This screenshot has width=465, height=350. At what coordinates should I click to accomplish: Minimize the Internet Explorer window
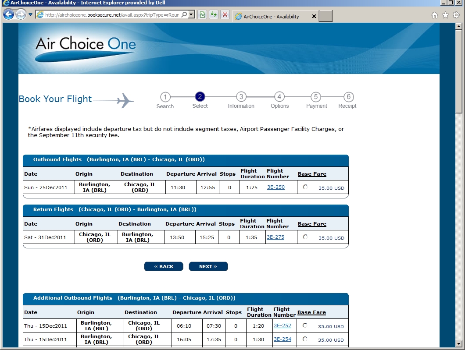(x=444, y=3)
